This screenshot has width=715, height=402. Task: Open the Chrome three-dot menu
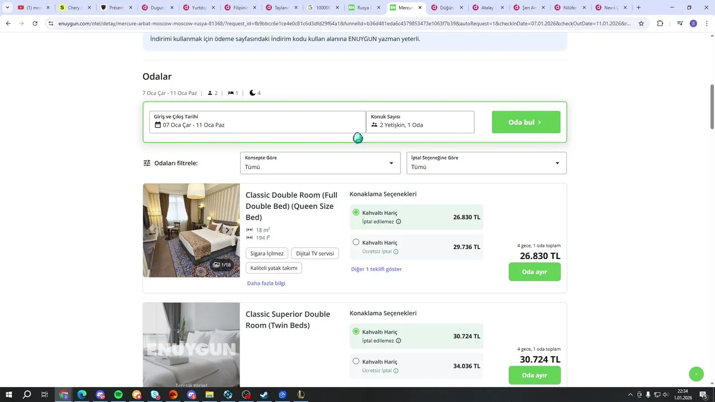pos(706,23)
